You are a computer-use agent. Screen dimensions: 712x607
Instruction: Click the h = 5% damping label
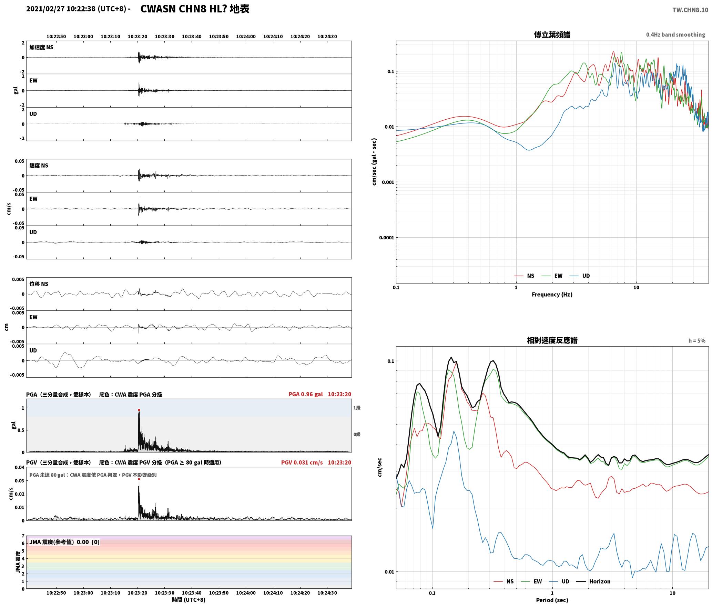[697, 341]
